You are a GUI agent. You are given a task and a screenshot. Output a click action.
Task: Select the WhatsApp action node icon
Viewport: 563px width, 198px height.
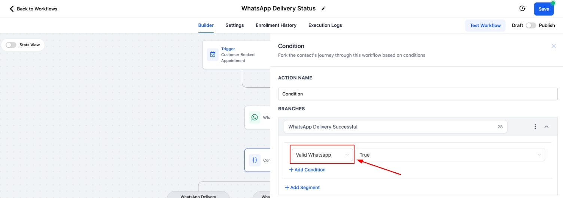[x=255, y=117]
